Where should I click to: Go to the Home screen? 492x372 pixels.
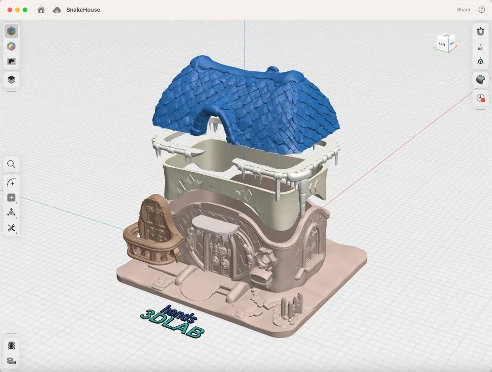tap(41, 10)
